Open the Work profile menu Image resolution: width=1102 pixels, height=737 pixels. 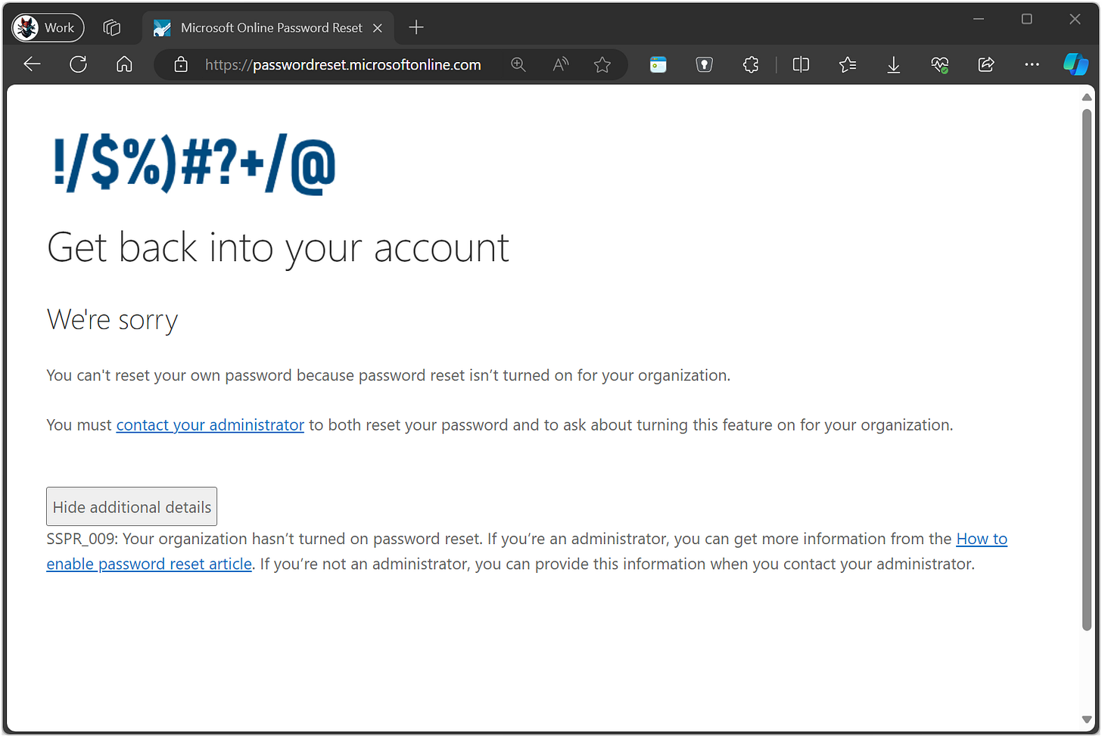click(47, 27)
